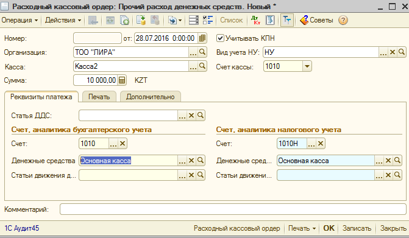Open the Сумма calculator icon
This screenshot has width=409, height=238.
click(122, 80)
